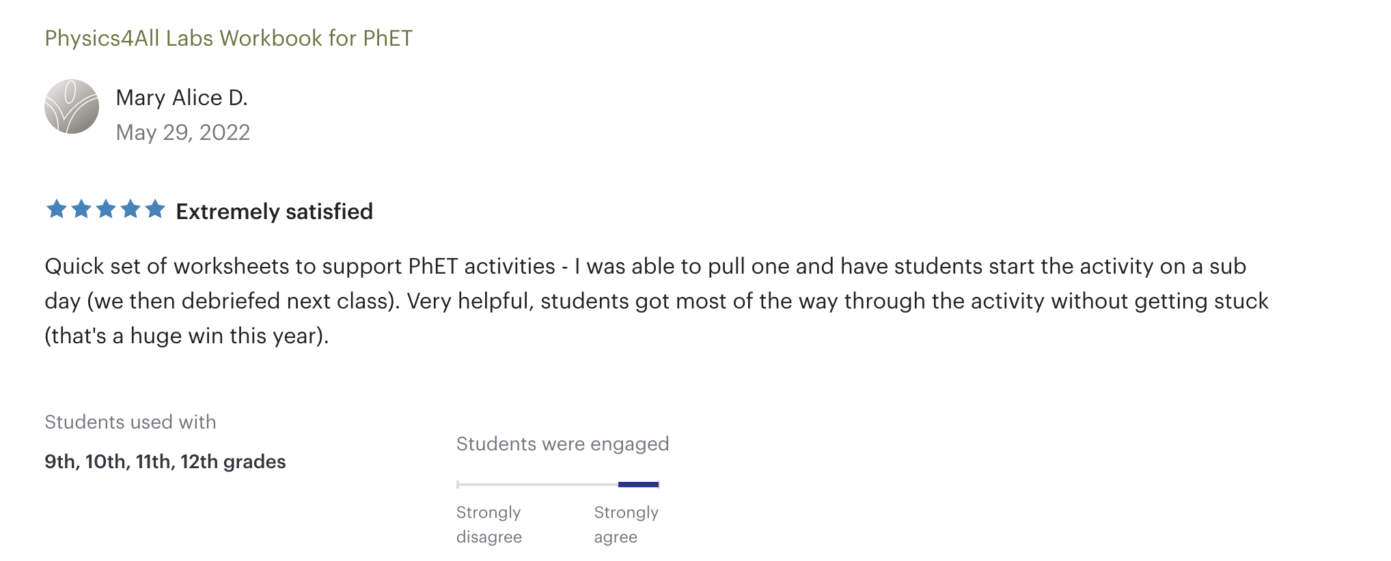Open Physics4All Labs Workbook for PhET link

pyautogui.click(x=229, y=38)
